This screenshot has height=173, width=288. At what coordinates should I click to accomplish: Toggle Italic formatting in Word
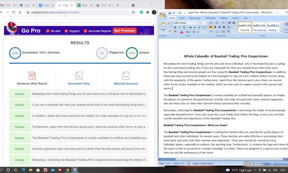point(179,27)
